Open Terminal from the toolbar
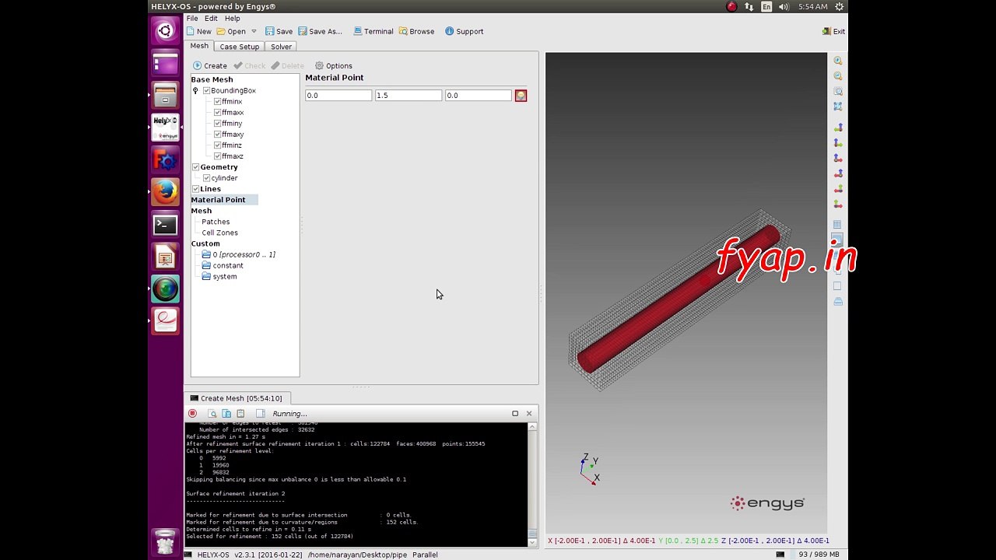The height and width of the screenshot is (560, 996). coord(373,32)
